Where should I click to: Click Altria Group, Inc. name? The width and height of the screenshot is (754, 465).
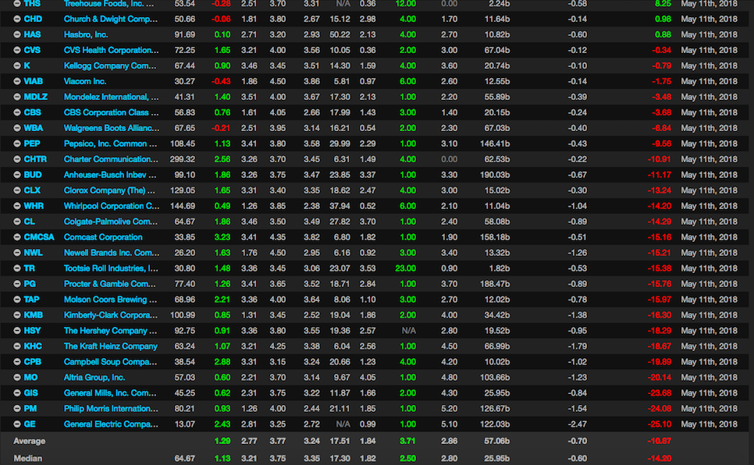(x=94, y=378)
